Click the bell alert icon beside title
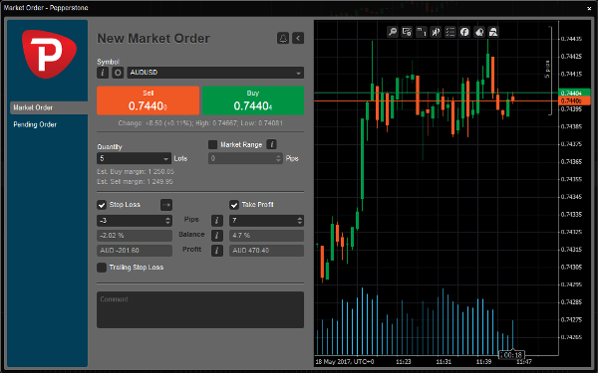 click(x=283, y=38)
